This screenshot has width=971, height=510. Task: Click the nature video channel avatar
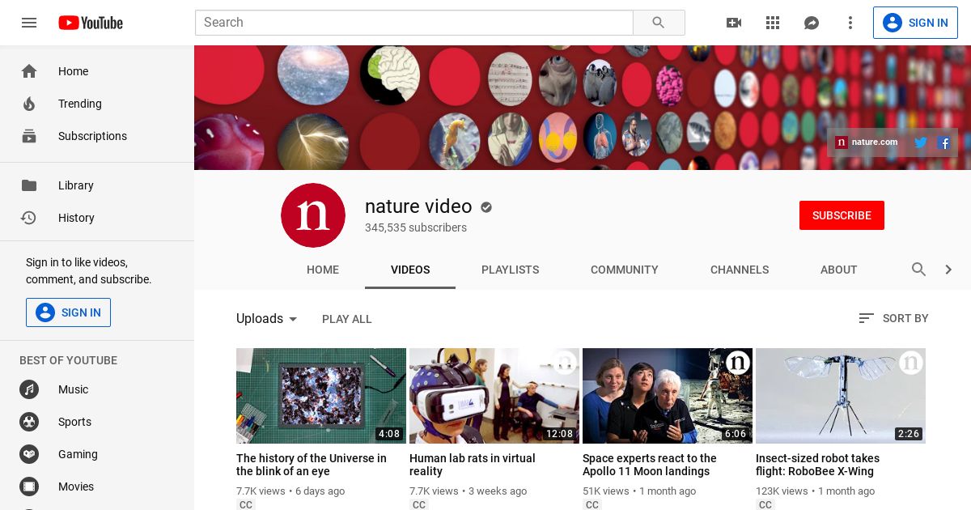(313, 215)
